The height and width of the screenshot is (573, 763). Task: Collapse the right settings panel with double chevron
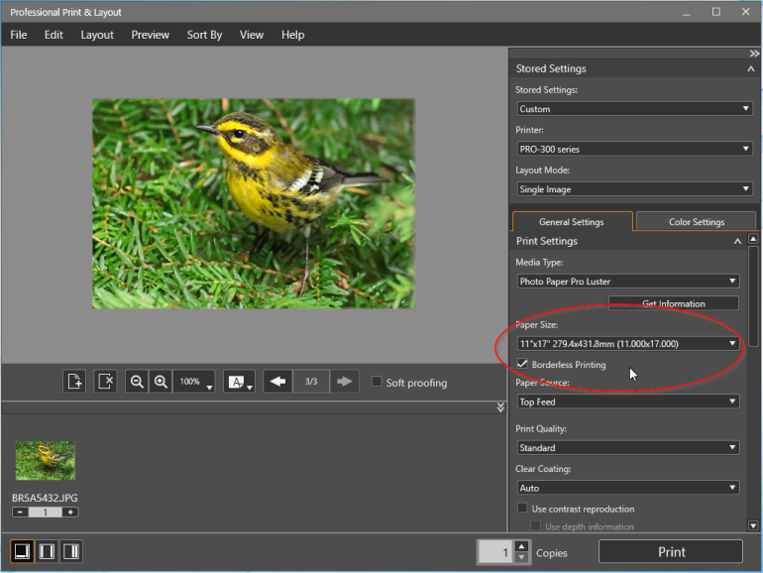click(x=754, y=54)
